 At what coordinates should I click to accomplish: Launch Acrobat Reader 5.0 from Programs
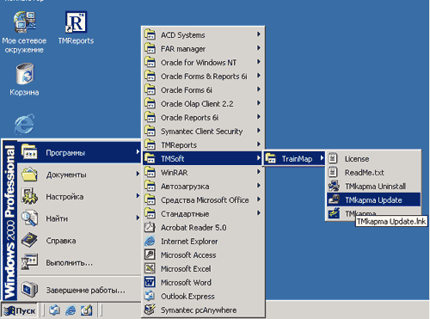click(203, 227)
